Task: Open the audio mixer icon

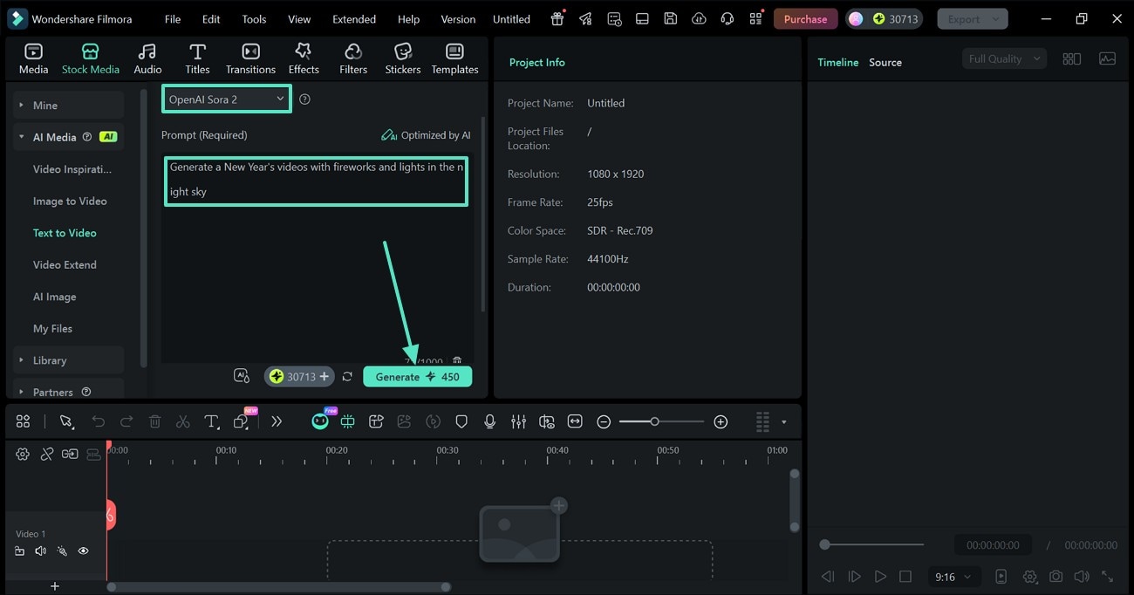Action: pyautogui.click(x=518, y=421)
